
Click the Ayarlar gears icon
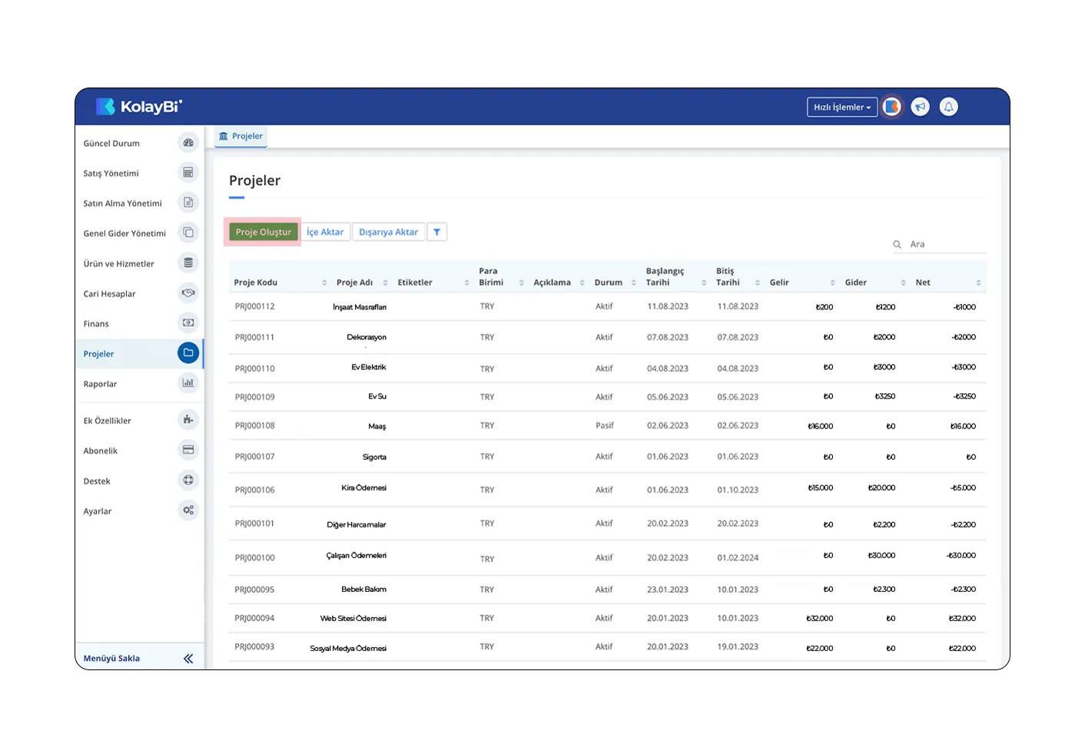(188, 511)
